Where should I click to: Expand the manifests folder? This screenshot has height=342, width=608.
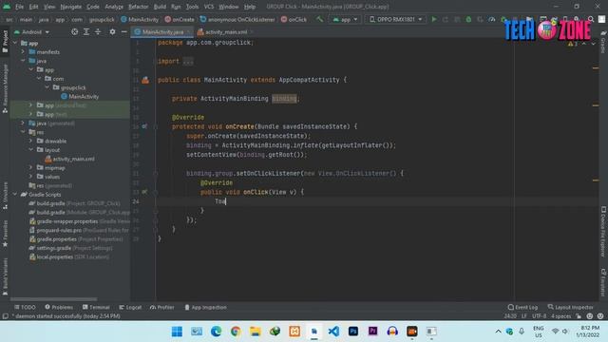(23, 51)
